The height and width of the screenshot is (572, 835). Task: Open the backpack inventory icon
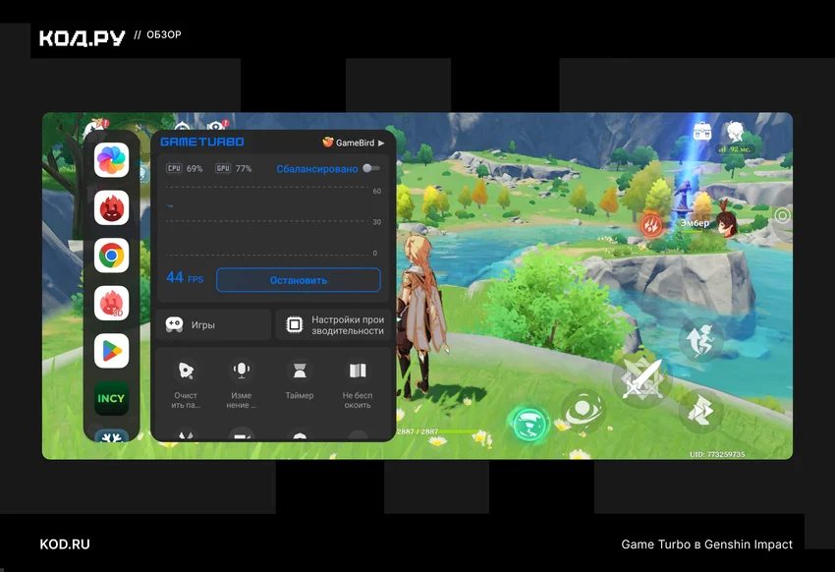pos(702,131)
